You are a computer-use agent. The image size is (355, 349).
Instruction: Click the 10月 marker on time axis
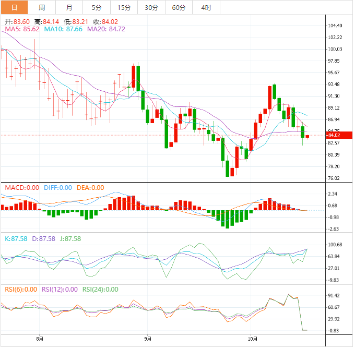pos(252,339)
